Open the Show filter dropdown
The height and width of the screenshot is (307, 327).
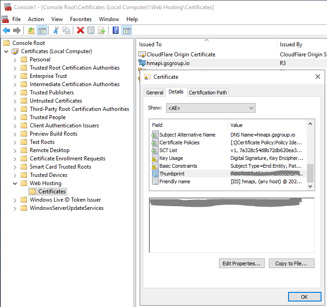(x=211, y=108)
